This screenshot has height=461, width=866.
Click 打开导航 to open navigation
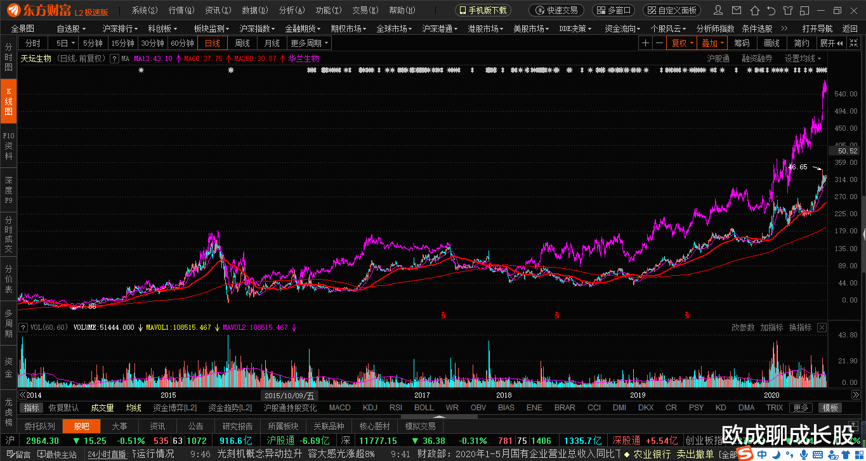(x=817, y=29)
